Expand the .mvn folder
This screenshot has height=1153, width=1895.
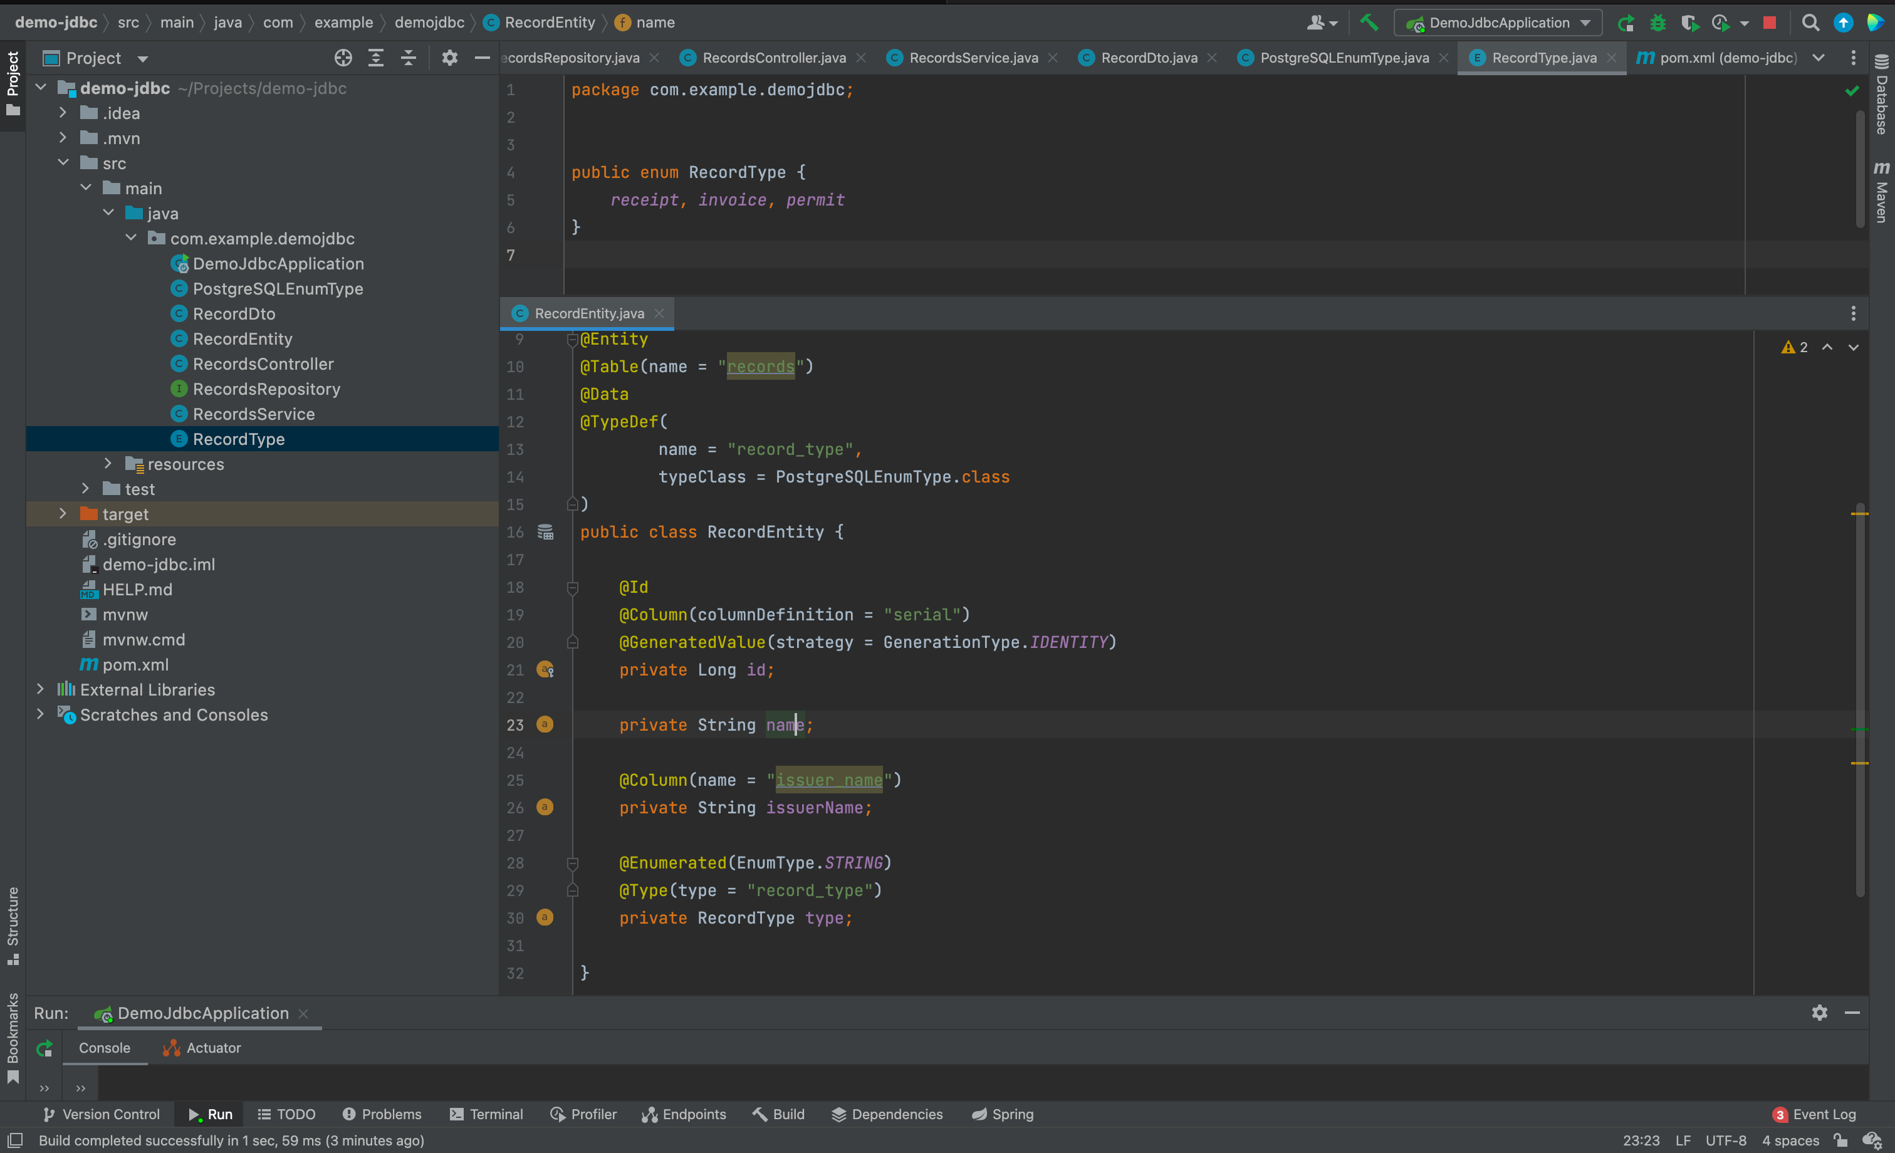pos(63,138)
